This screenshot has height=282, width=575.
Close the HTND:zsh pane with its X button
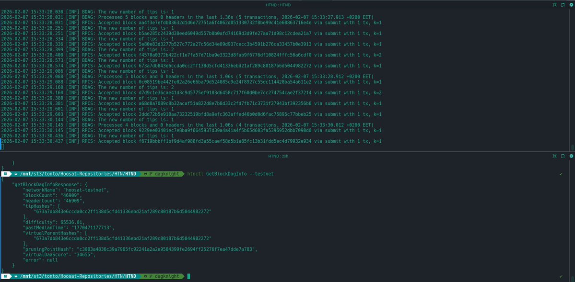(x=571, y=156)
